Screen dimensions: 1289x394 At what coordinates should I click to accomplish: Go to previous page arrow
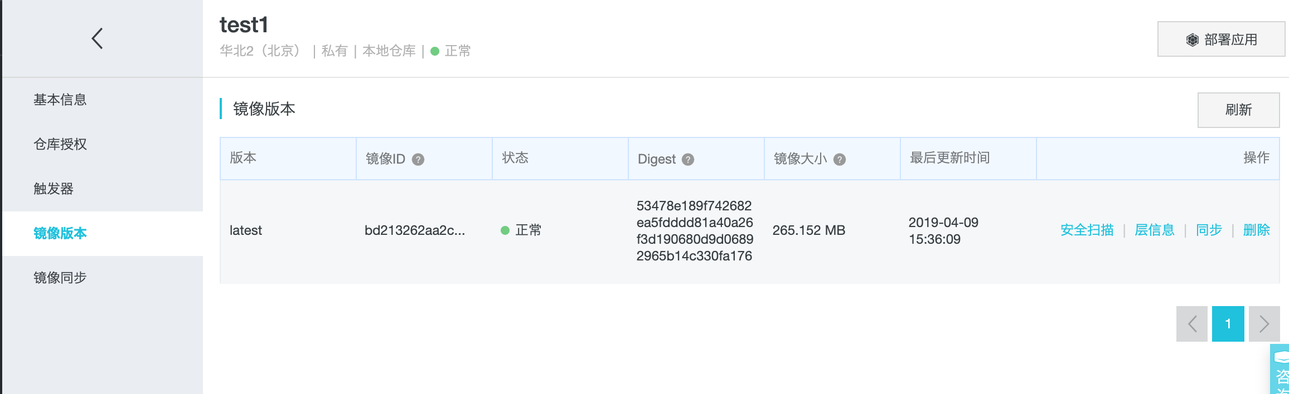pos(1192,324)
